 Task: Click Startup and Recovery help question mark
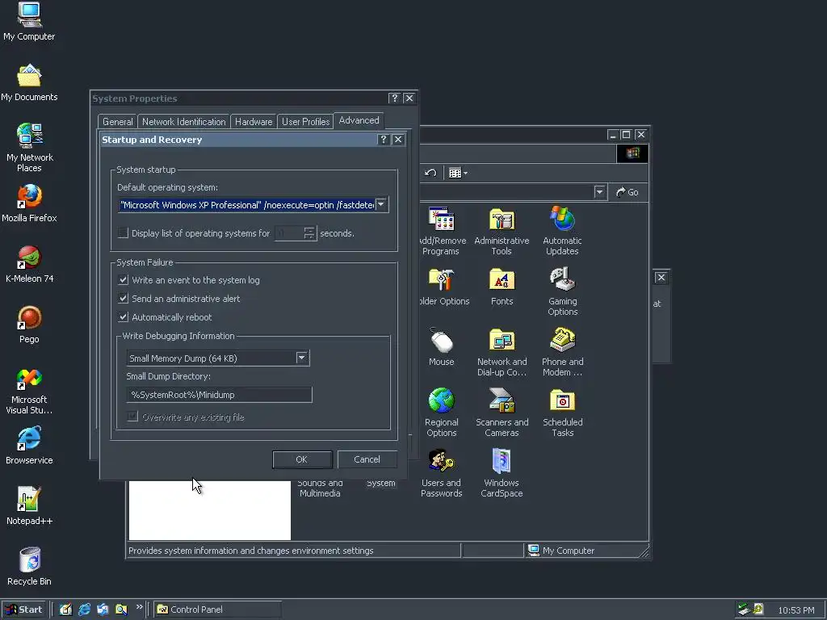pyautogui.click(x=384, y=139)
